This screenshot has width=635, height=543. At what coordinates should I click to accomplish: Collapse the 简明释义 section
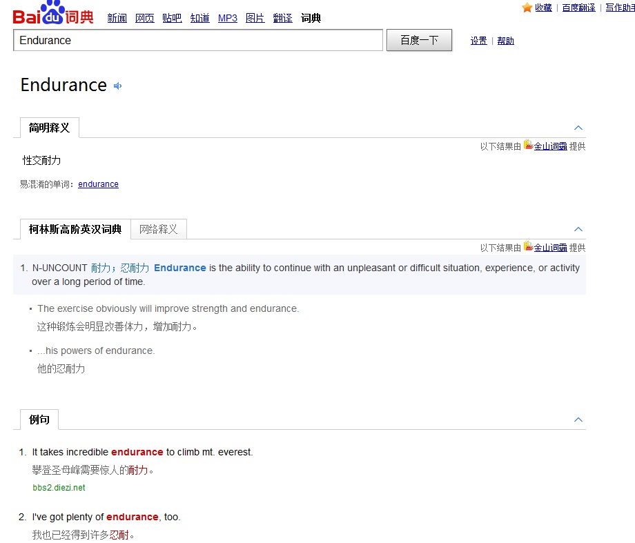tap(578, 128)
